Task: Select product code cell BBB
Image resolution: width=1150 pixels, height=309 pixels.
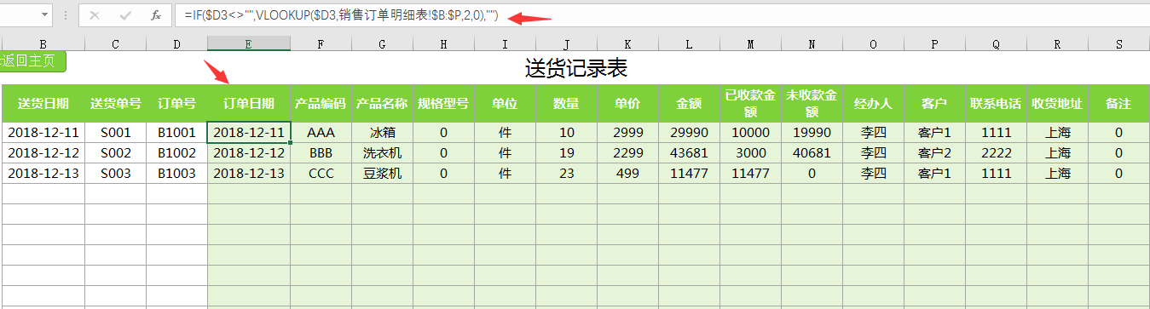Action: [x=321, y=152]
